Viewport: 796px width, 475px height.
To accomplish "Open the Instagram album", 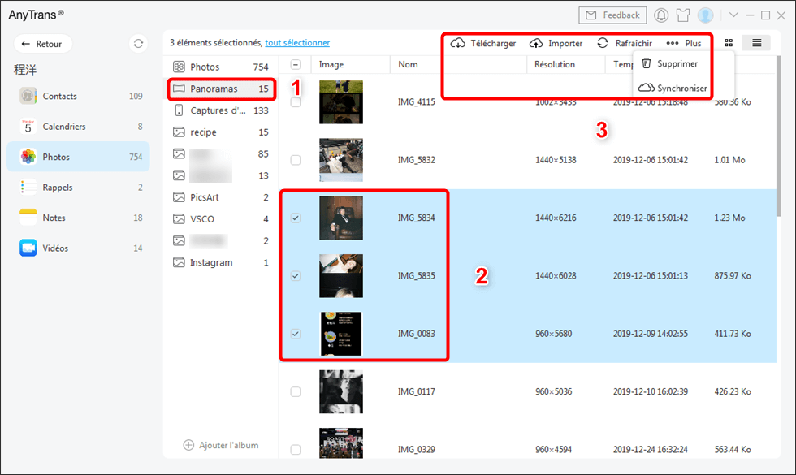I will (x=221, y=262).
